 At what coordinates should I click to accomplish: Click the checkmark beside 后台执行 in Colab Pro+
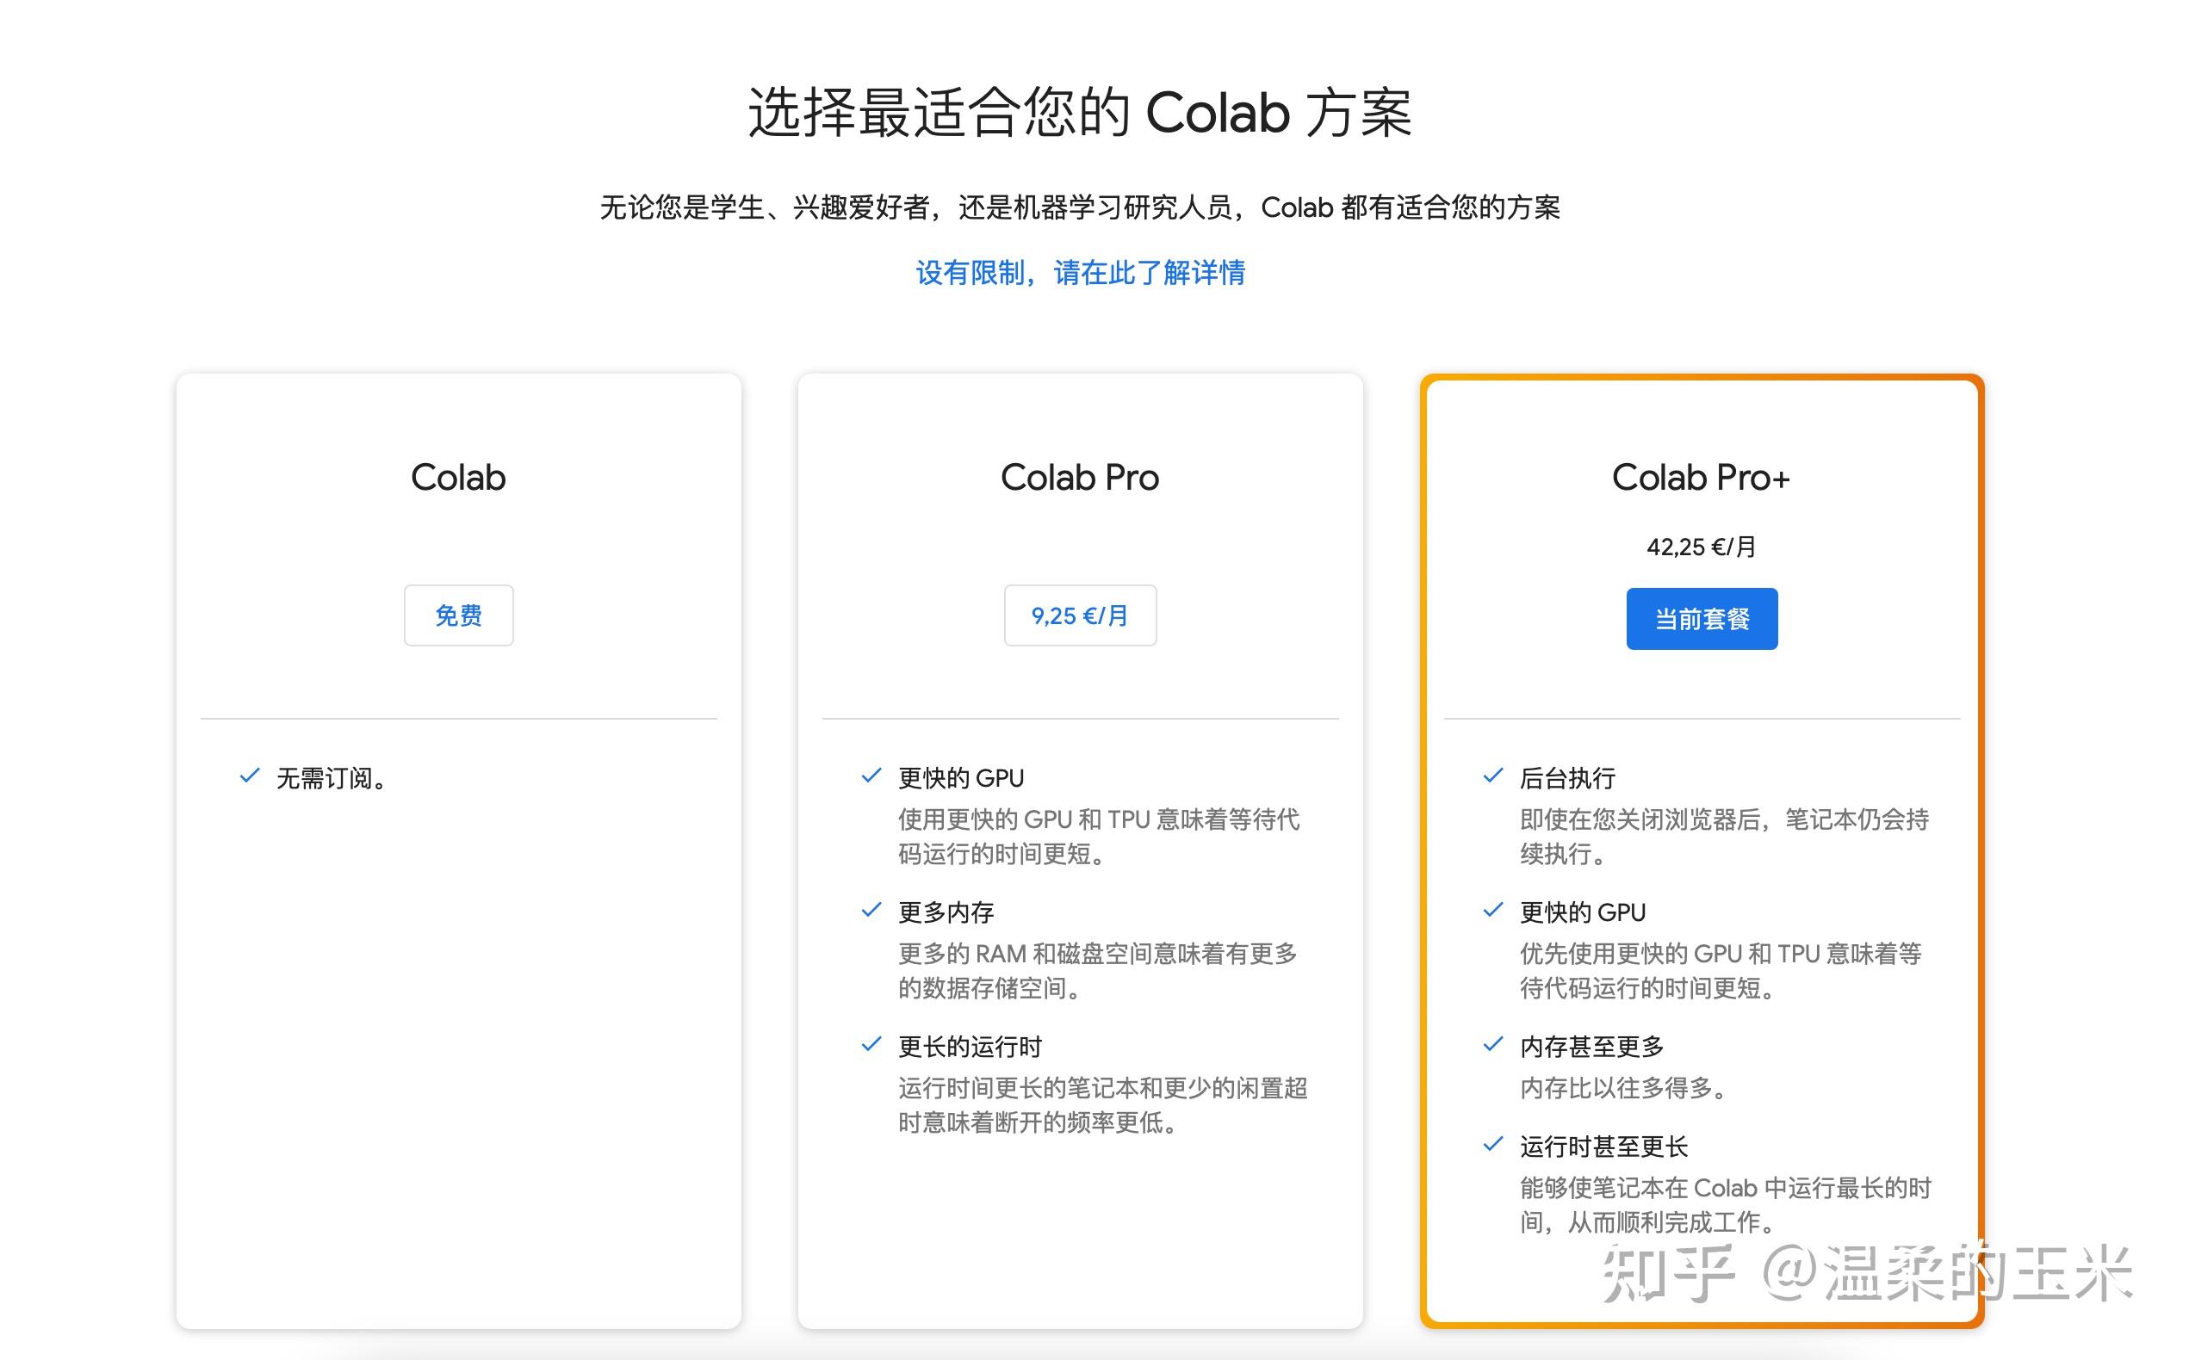pyautogui.click(x=1493, y=775)
